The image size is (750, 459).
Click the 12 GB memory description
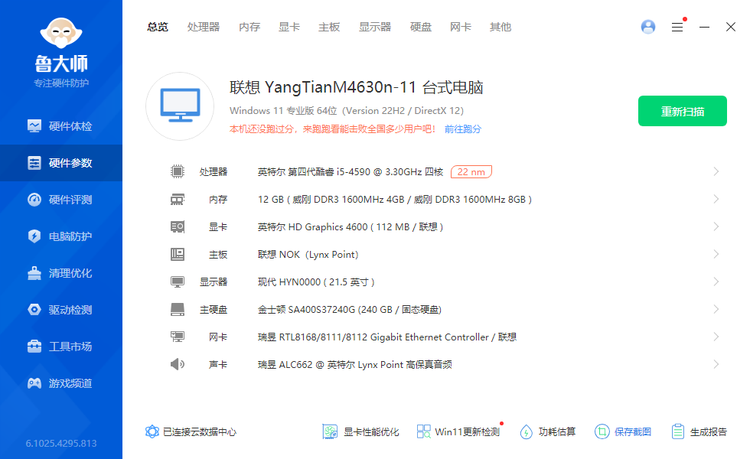pyautogui.click(x=395, y=200)
